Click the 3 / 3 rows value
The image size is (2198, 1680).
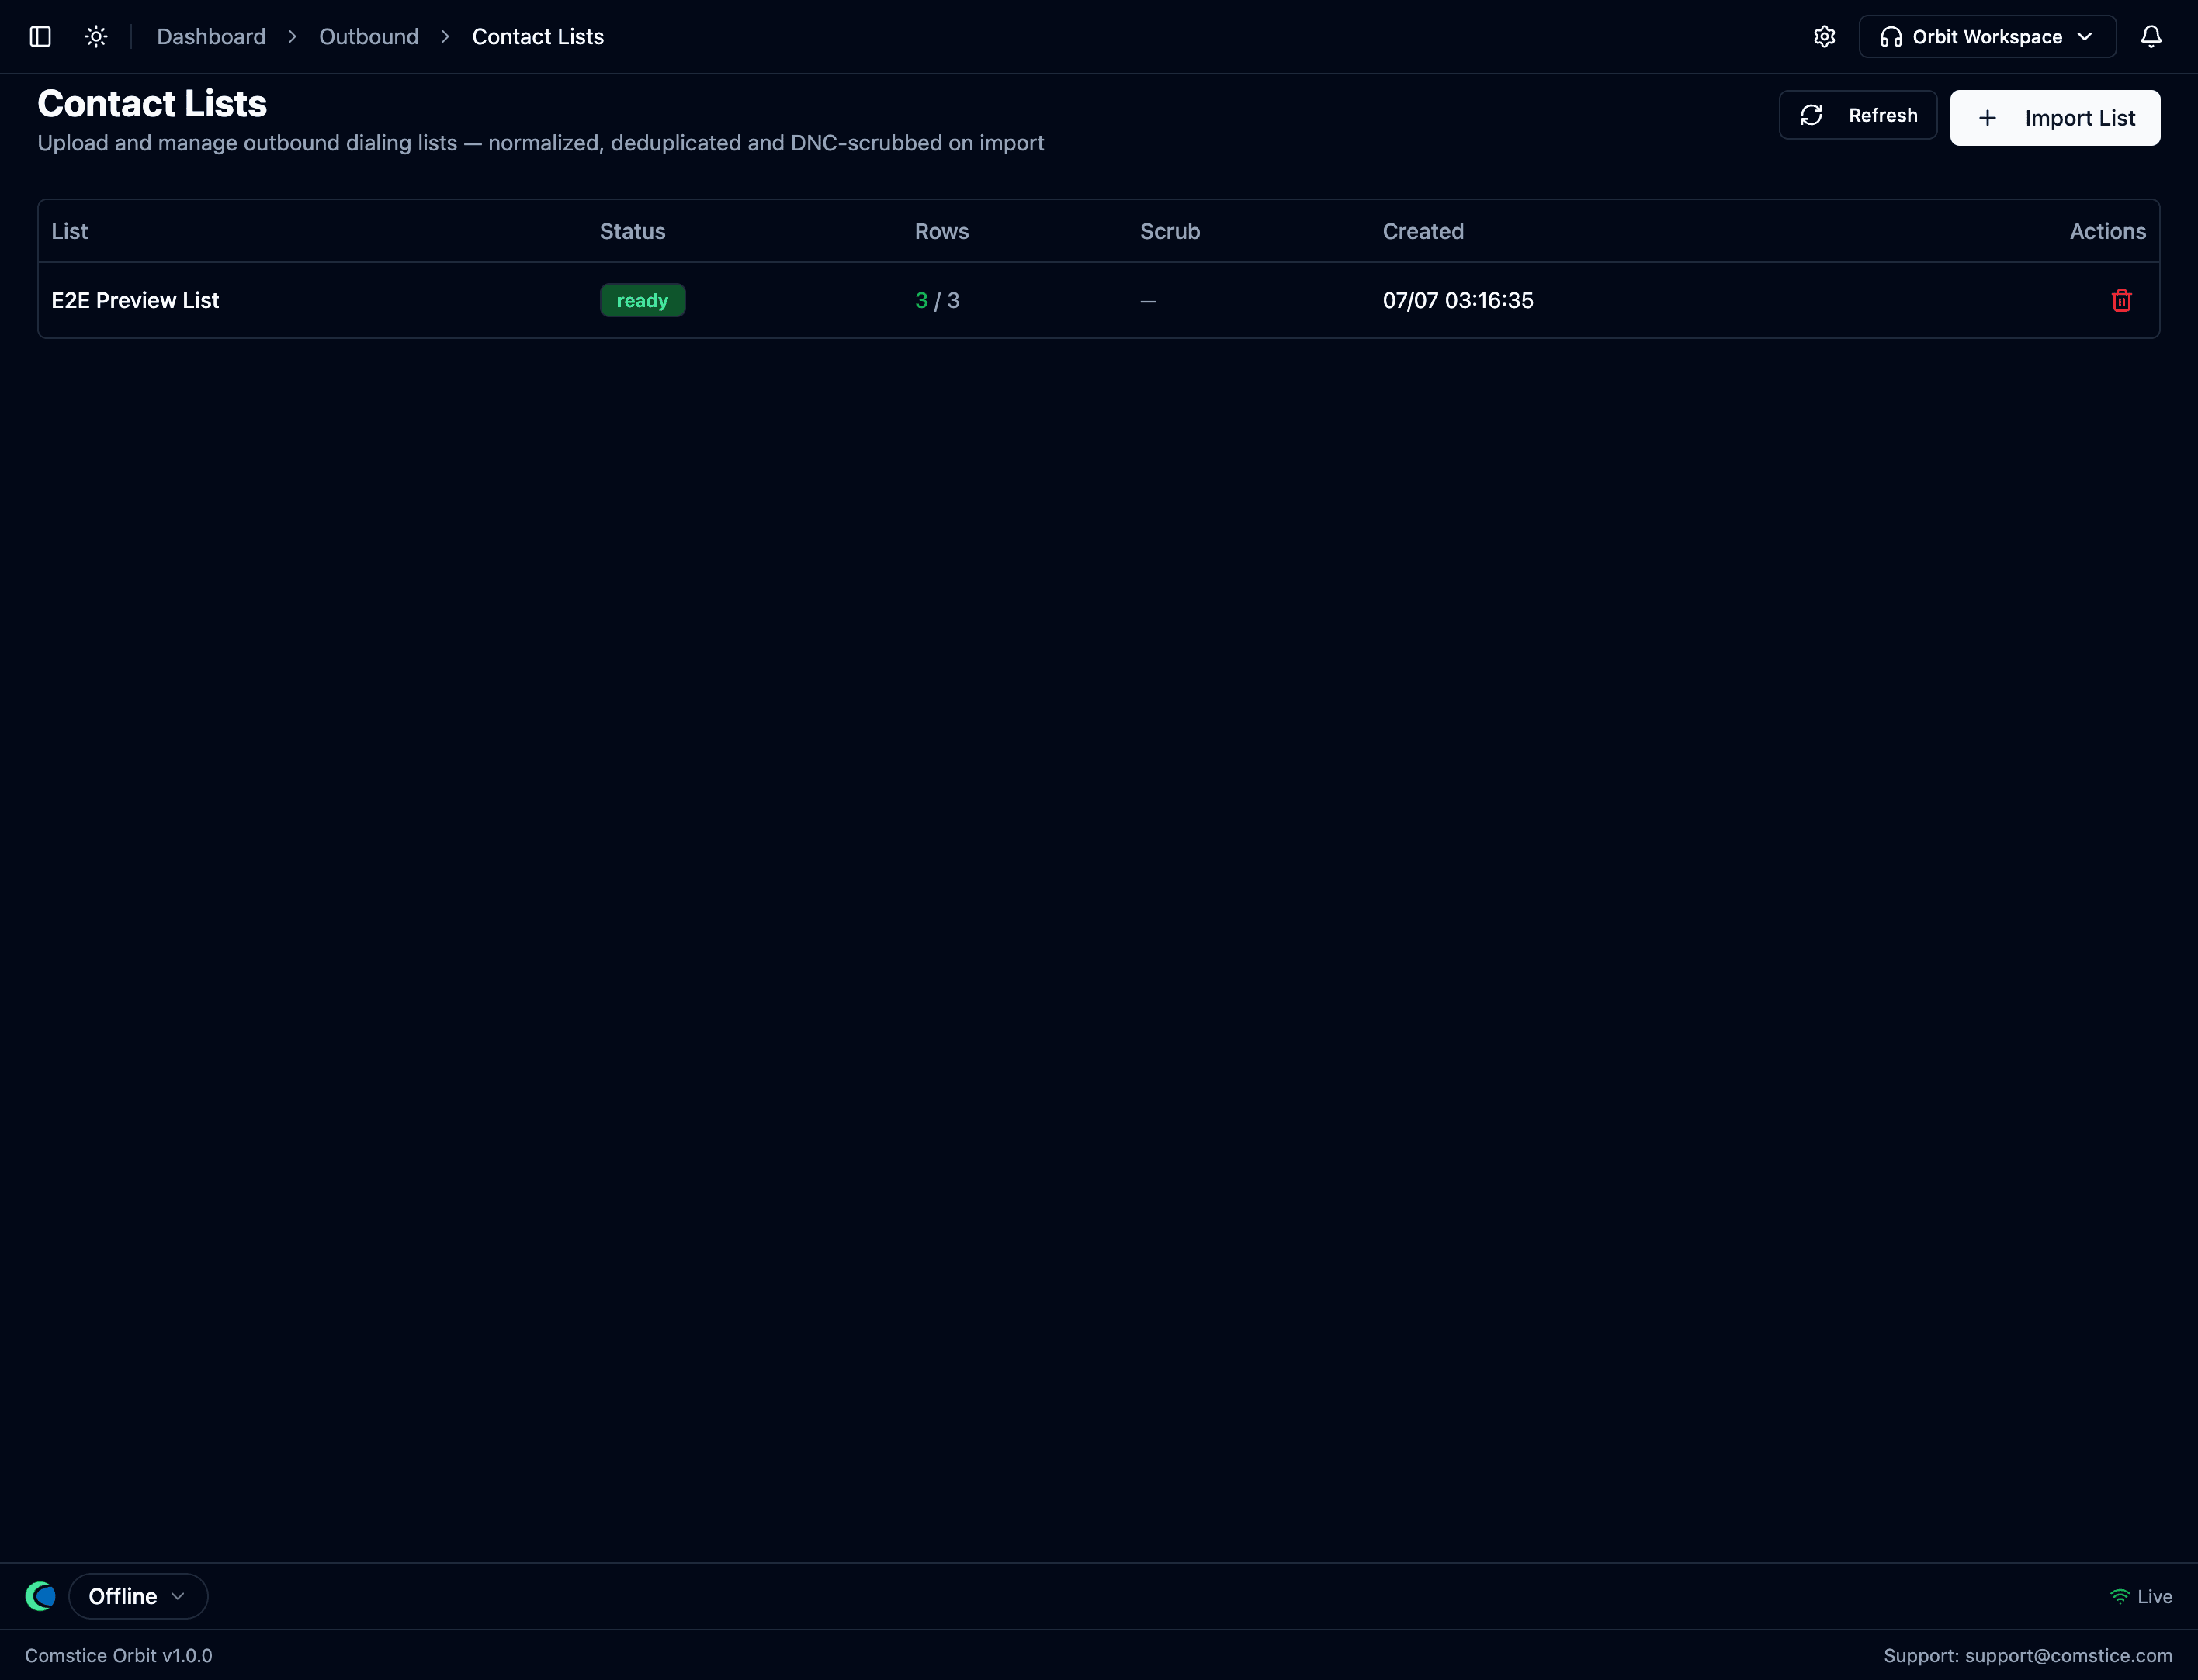point(938,300)
